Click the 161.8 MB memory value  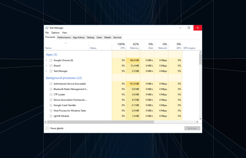click(x=134, y=84)
